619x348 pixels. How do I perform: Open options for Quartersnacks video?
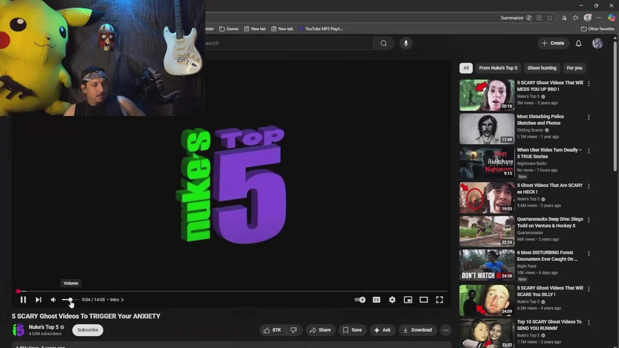click(x=589, y=220)
